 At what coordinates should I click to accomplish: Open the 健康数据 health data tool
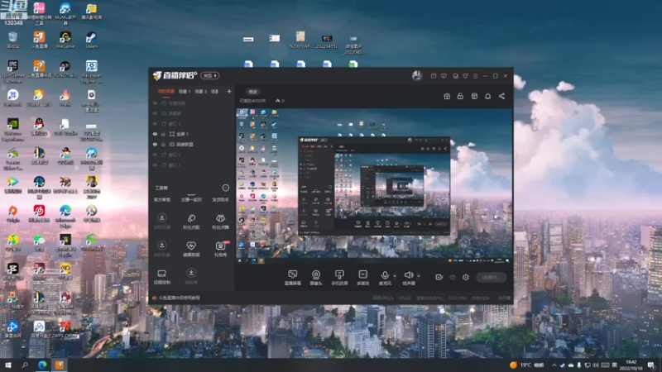(191, 249)
